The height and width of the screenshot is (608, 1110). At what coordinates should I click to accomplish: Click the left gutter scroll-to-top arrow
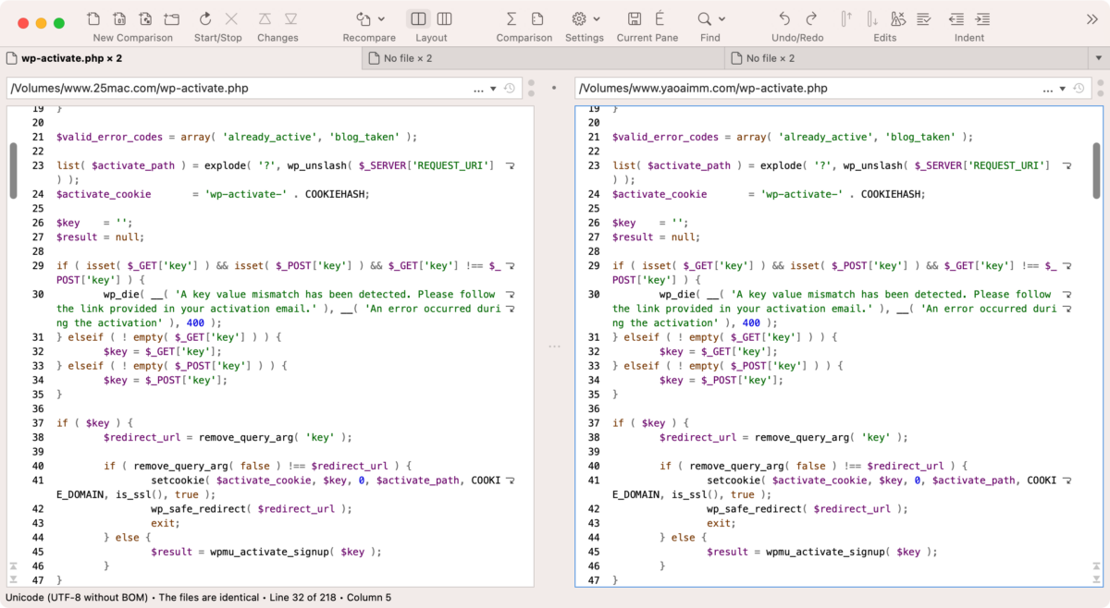(x=13, y=565)
